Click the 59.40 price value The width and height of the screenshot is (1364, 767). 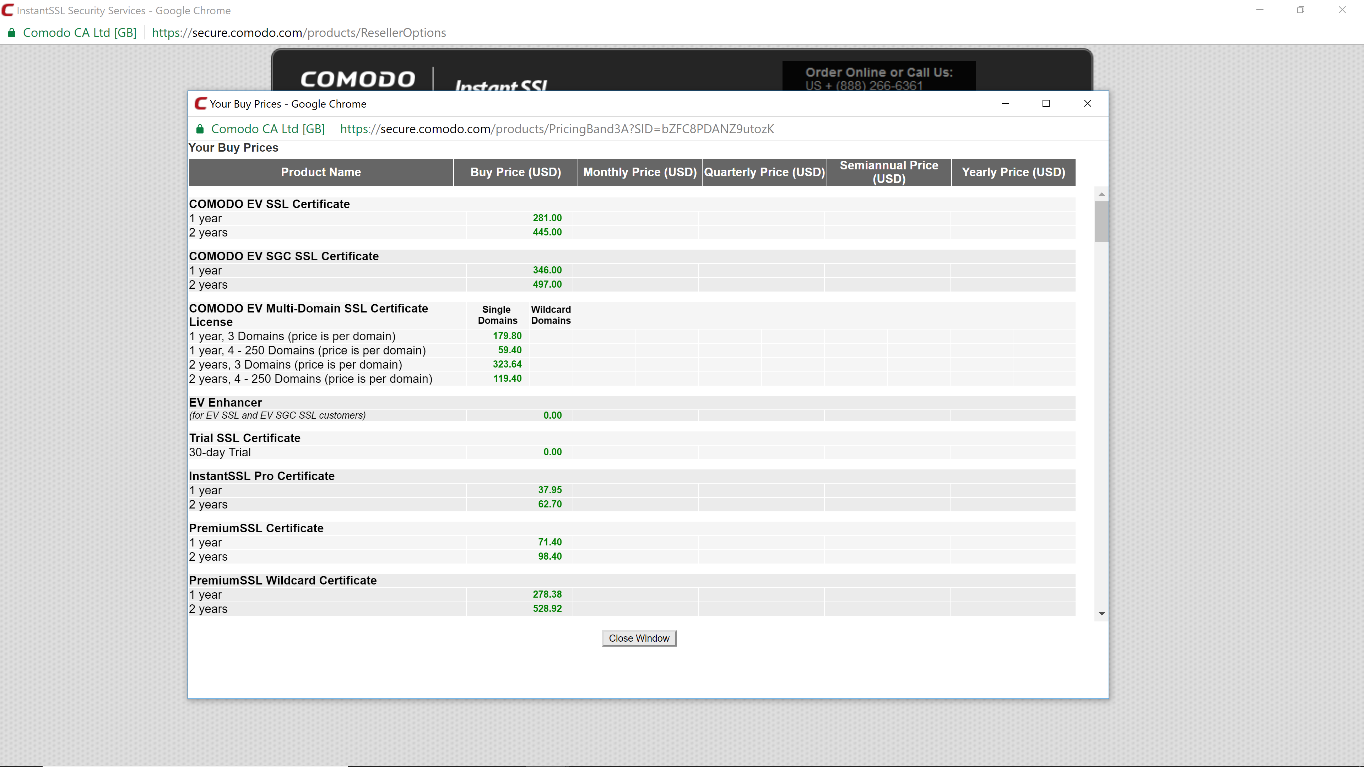509,350
